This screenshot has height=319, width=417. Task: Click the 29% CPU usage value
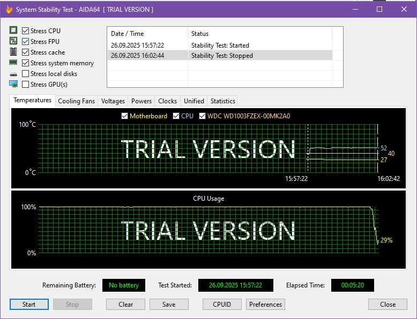click(x=386, y=240)
